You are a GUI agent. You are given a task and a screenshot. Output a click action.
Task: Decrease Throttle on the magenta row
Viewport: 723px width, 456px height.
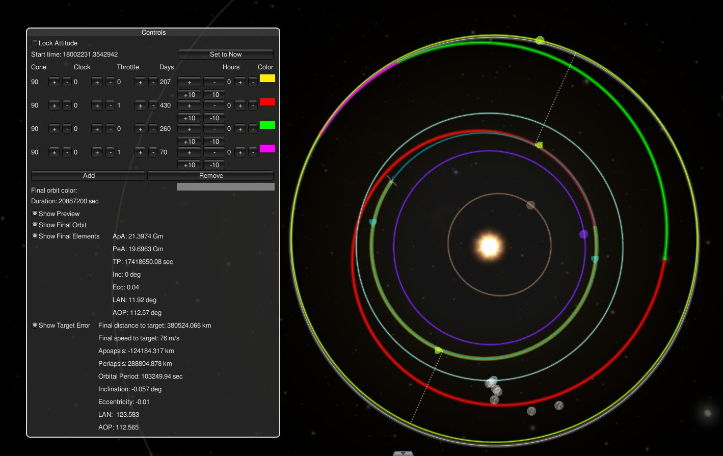point(153,152)
